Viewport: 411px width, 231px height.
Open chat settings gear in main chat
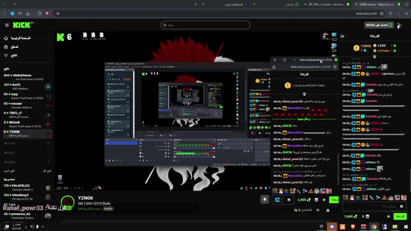[x=388, y=217]
